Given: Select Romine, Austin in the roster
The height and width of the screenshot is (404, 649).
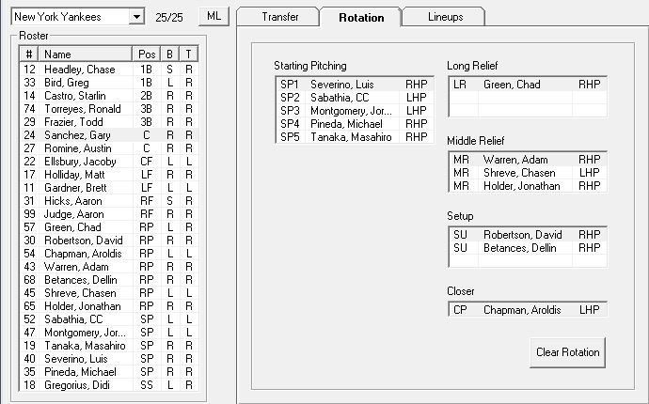Looking at the screenshot, I should click(109, 148).
